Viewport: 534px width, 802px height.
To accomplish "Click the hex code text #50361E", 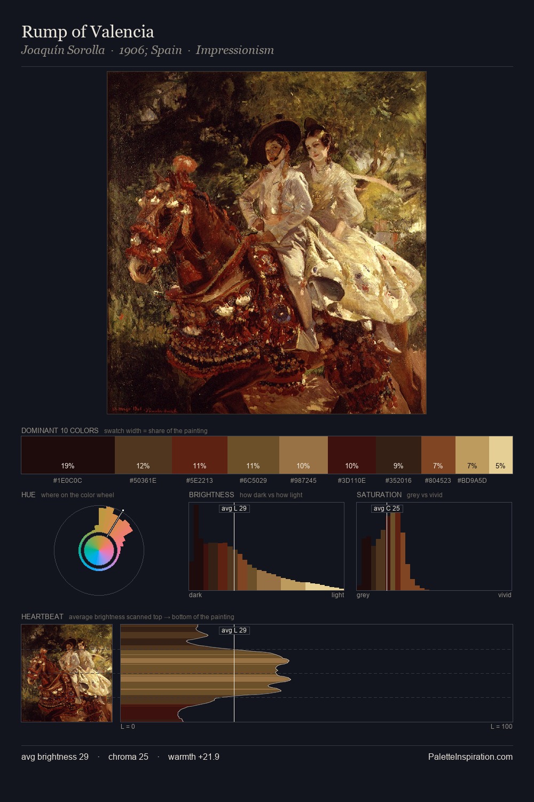I will tap(143, 481).
